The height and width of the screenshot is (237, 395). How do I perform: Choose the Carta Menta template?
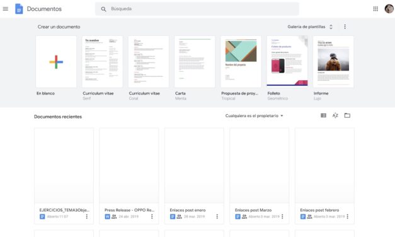coord(195,62)
